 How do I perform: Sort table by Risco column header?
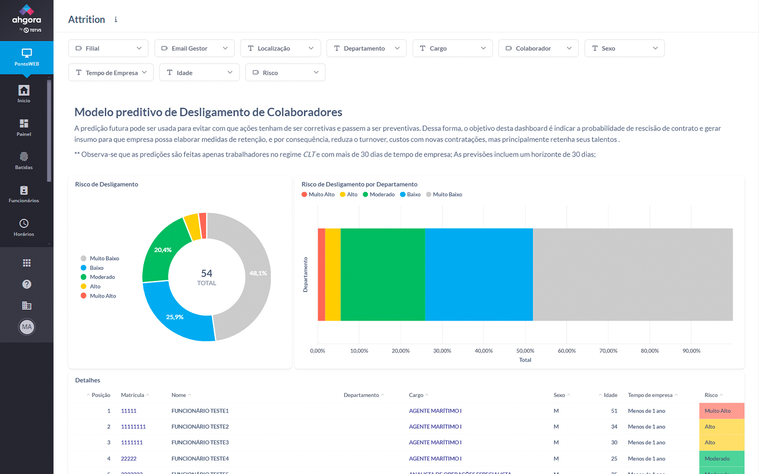(711, 395)
